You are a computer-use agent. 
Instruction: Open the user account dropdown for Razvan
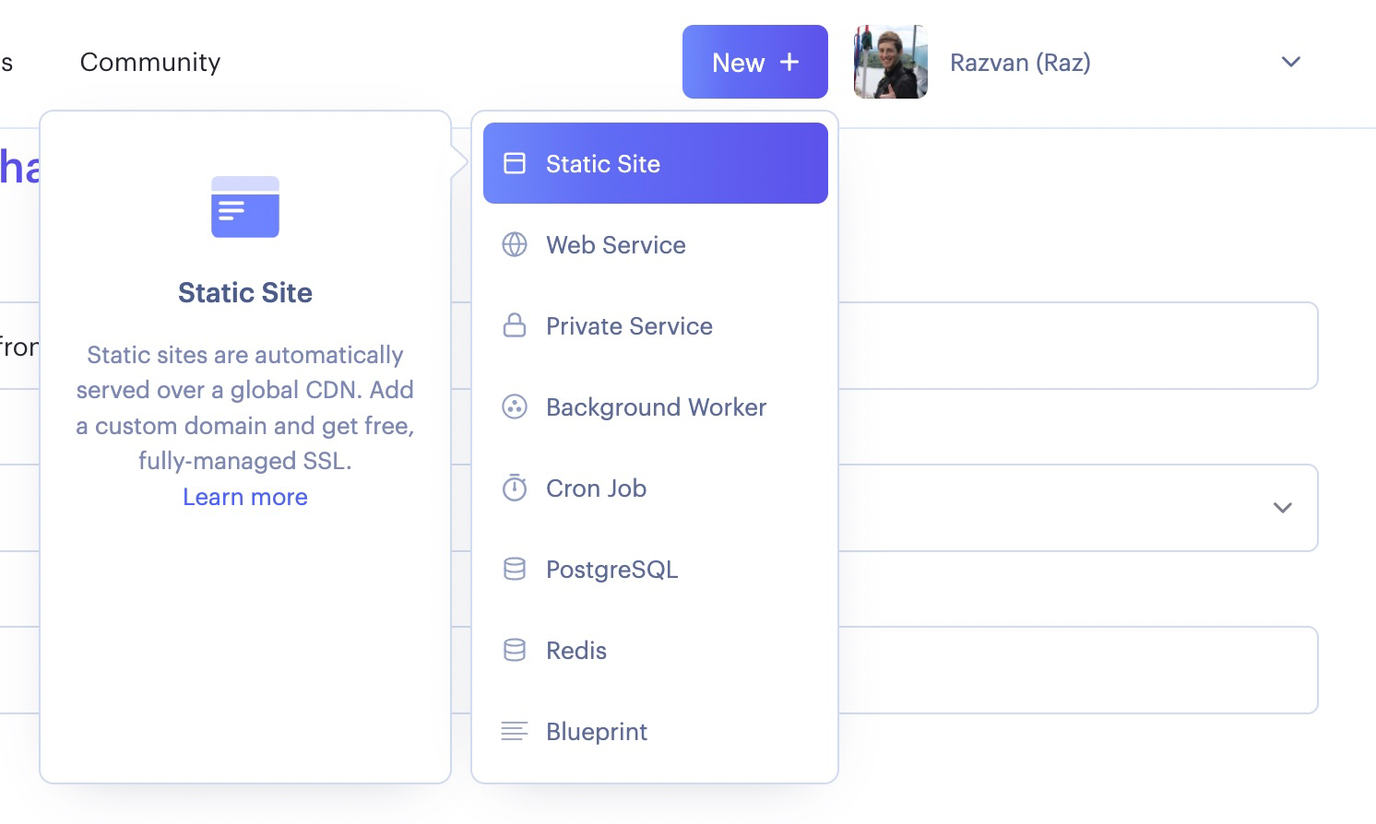pyautogui.click(x=1290, y=62)
